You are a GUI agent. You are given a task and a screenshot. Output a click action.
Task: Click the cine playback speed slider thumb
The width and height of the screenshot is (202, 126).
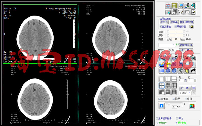pyautogui.click(x=169, y=104)
